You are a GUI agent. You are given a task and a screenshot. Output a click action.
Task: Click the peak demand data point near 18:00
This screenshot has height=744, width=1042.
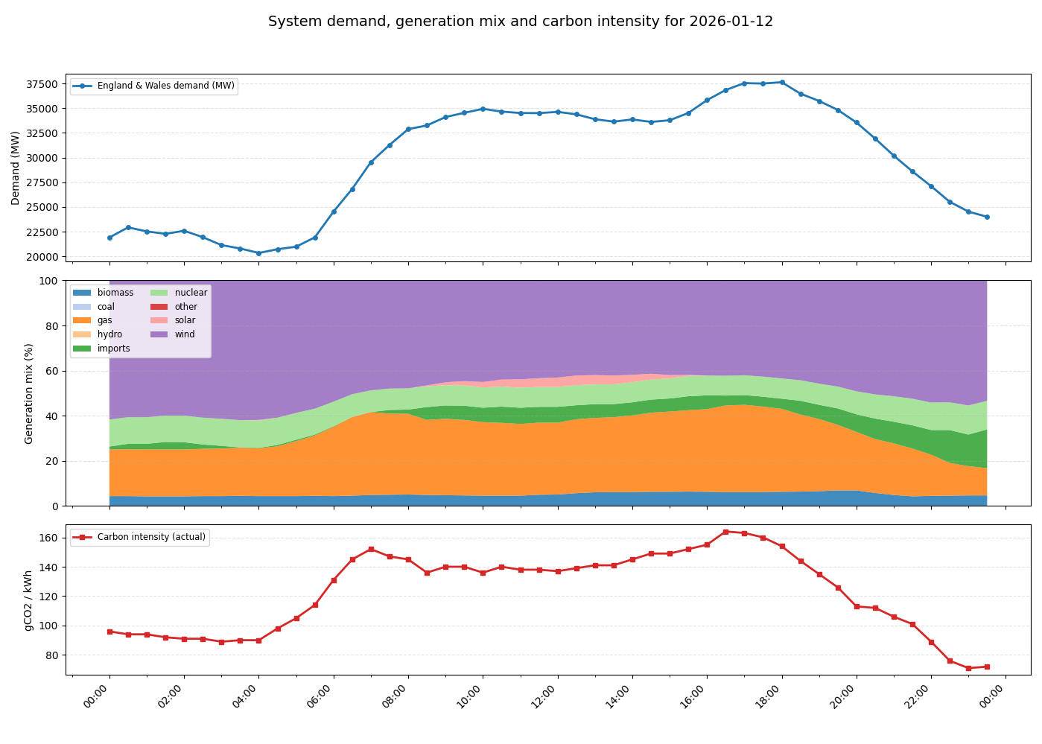pos(782,82)
